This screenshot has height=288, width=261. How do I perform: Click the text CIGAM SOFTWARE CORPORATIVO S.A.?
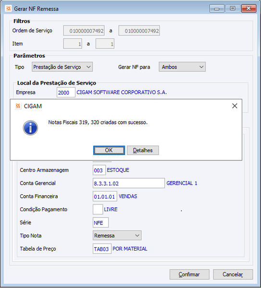122,92
